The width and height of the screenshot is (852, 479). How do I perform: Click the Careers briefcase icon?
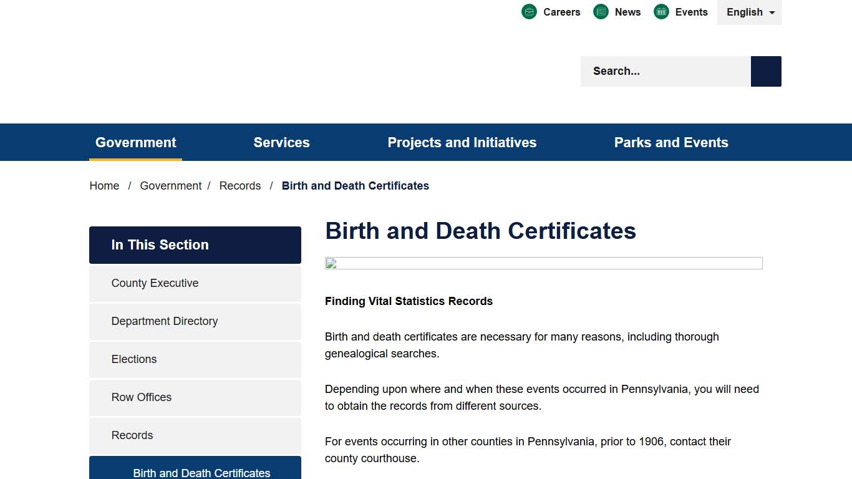[529, 11]
